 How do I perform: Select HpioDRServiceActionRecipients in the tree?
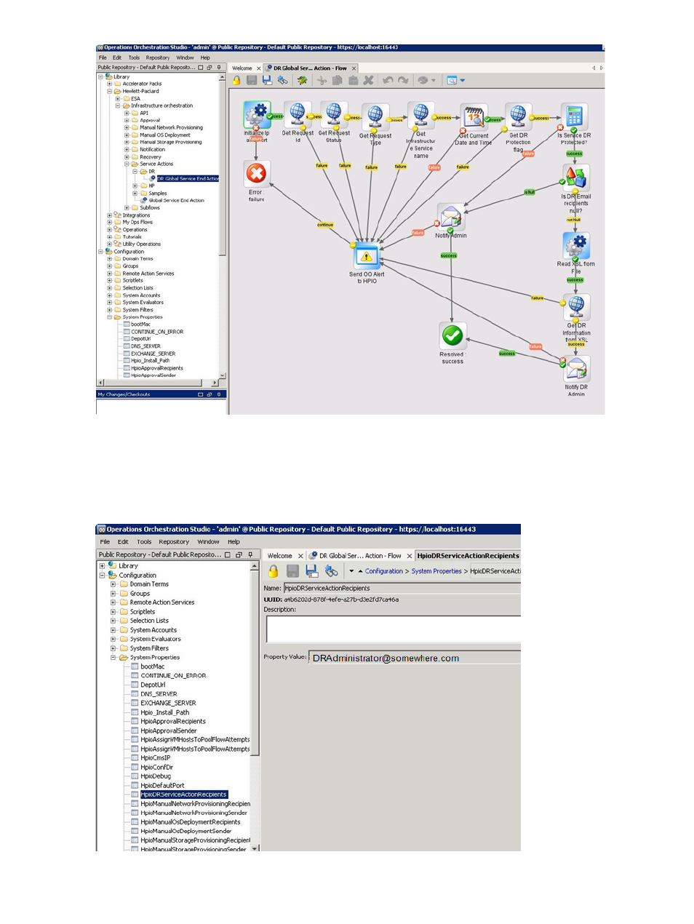point(184,795)
